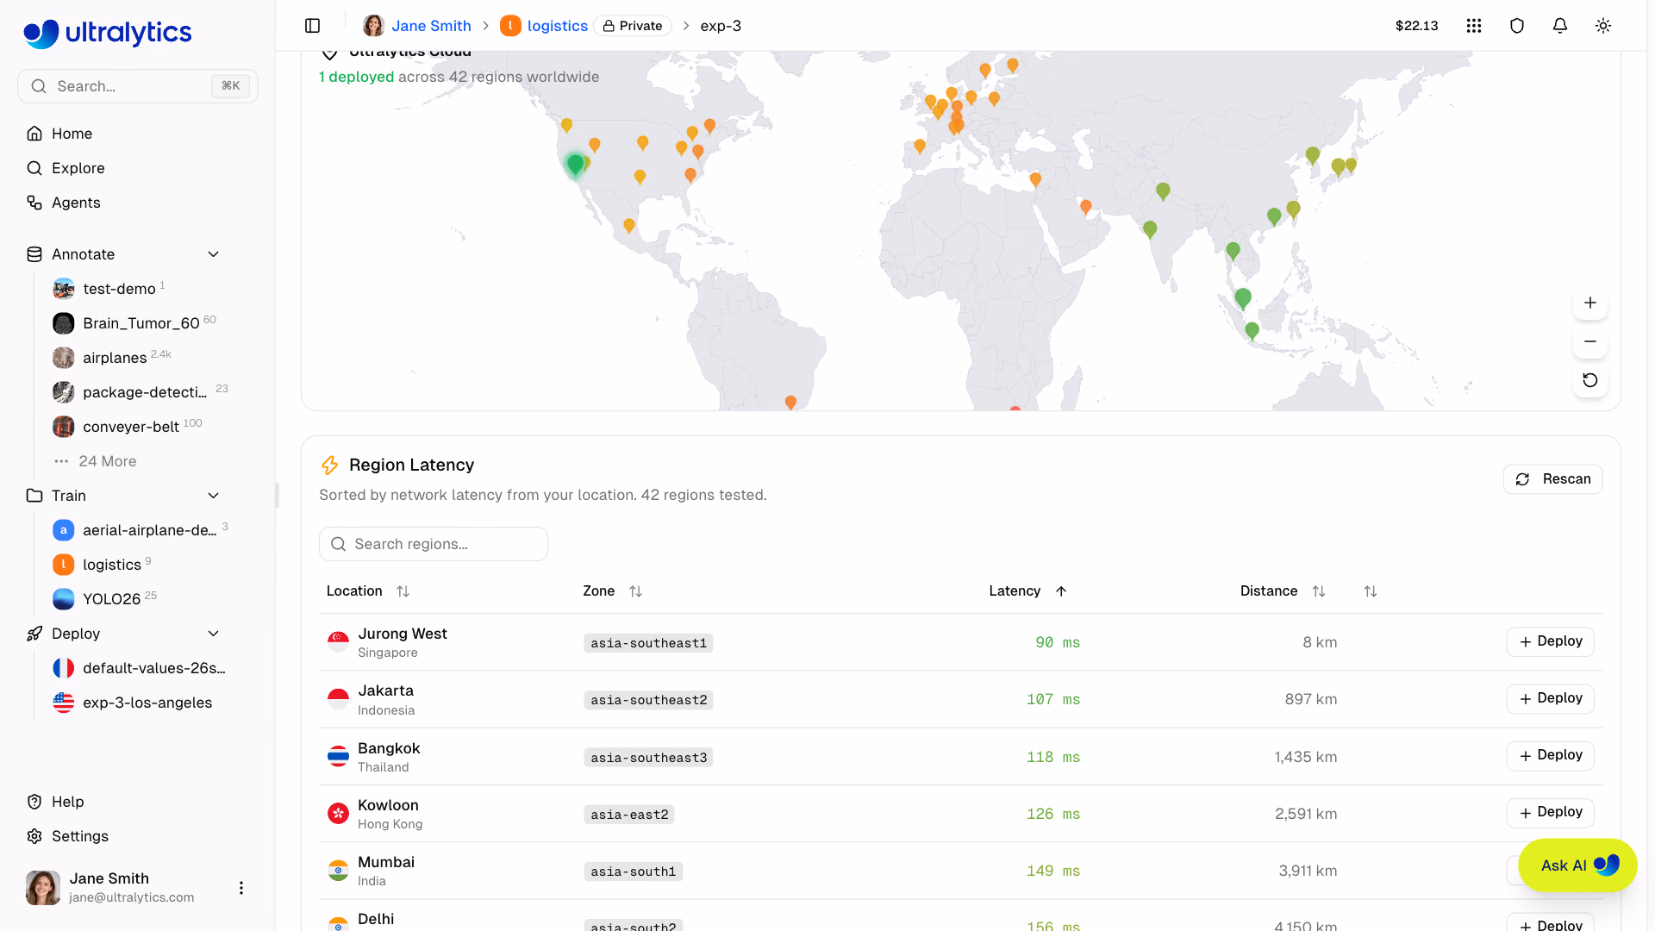This screenshot has width=1655, height=931.
Task: Click asia-east2 zone tag
Action: [x=629, y=815]
